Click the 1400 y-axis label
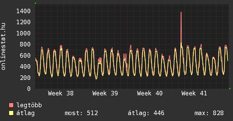 coord(23,11)
